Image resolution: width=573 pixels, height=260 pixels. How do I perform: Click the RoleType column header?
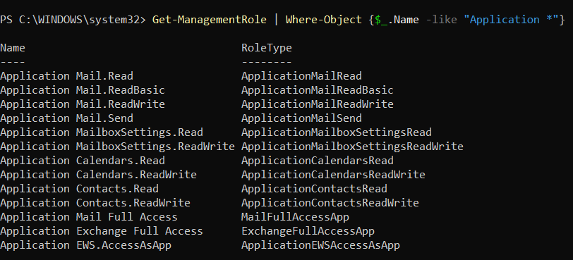(267, 48)
